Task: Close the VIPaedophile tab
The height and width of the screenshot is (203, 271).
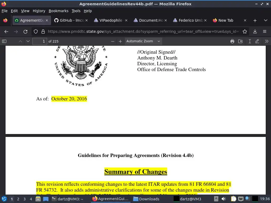Action: click(126, 20)
